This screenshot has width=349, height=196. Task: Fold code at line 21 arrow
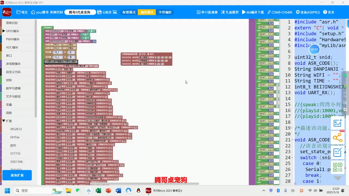click(293, 140)
